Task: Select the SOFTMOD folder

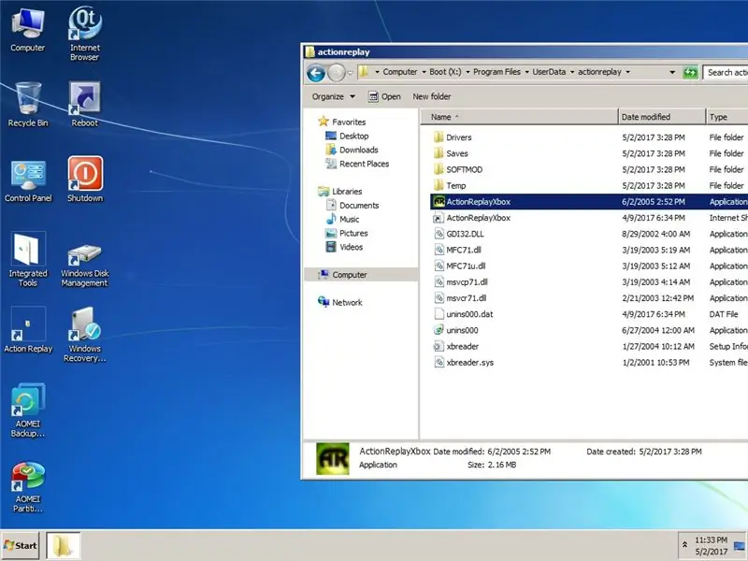Action: (x=457, y=170)
